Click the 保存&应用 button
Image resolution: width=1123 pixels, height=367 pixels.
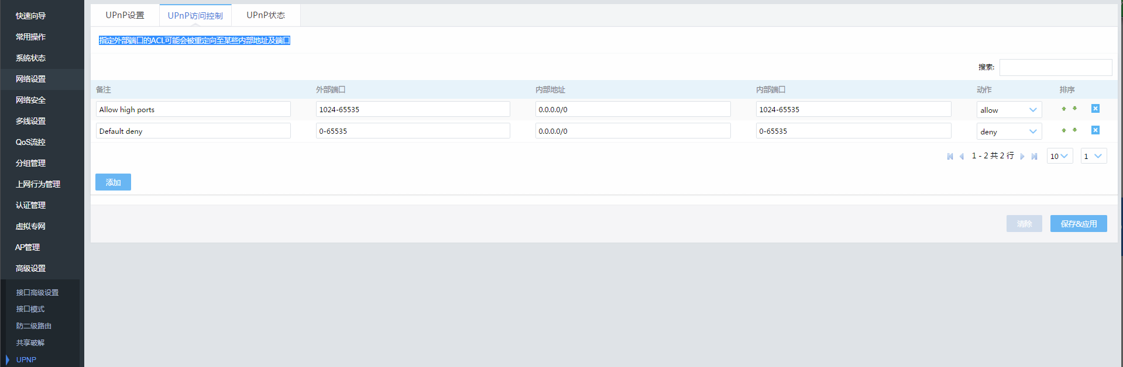(1078, 224)
